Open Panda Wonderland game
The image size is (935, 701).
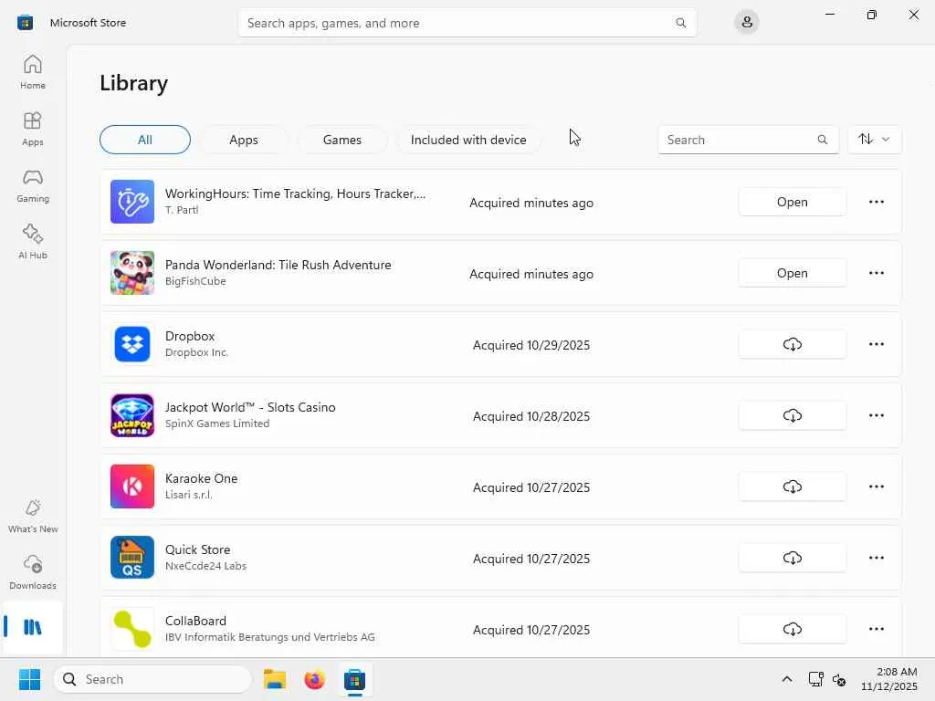(792, 273)
